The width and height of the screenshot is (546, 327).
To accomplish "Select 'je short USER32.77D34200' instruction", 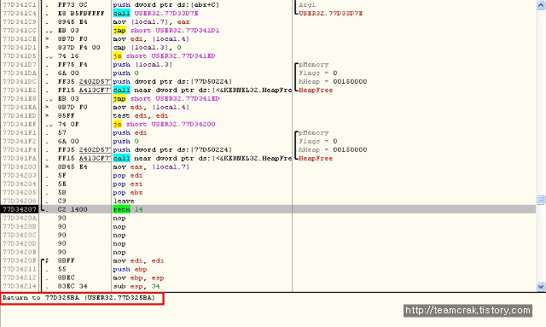I will pos(164,124).
